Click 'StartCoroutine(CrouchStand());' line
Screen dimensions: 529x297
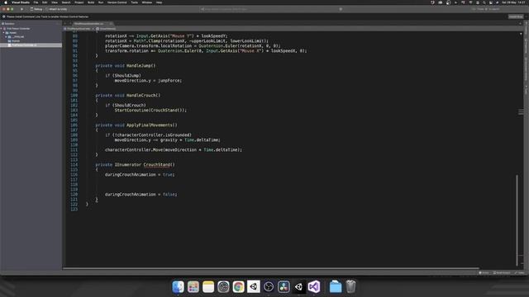click(x=150, y=110)
